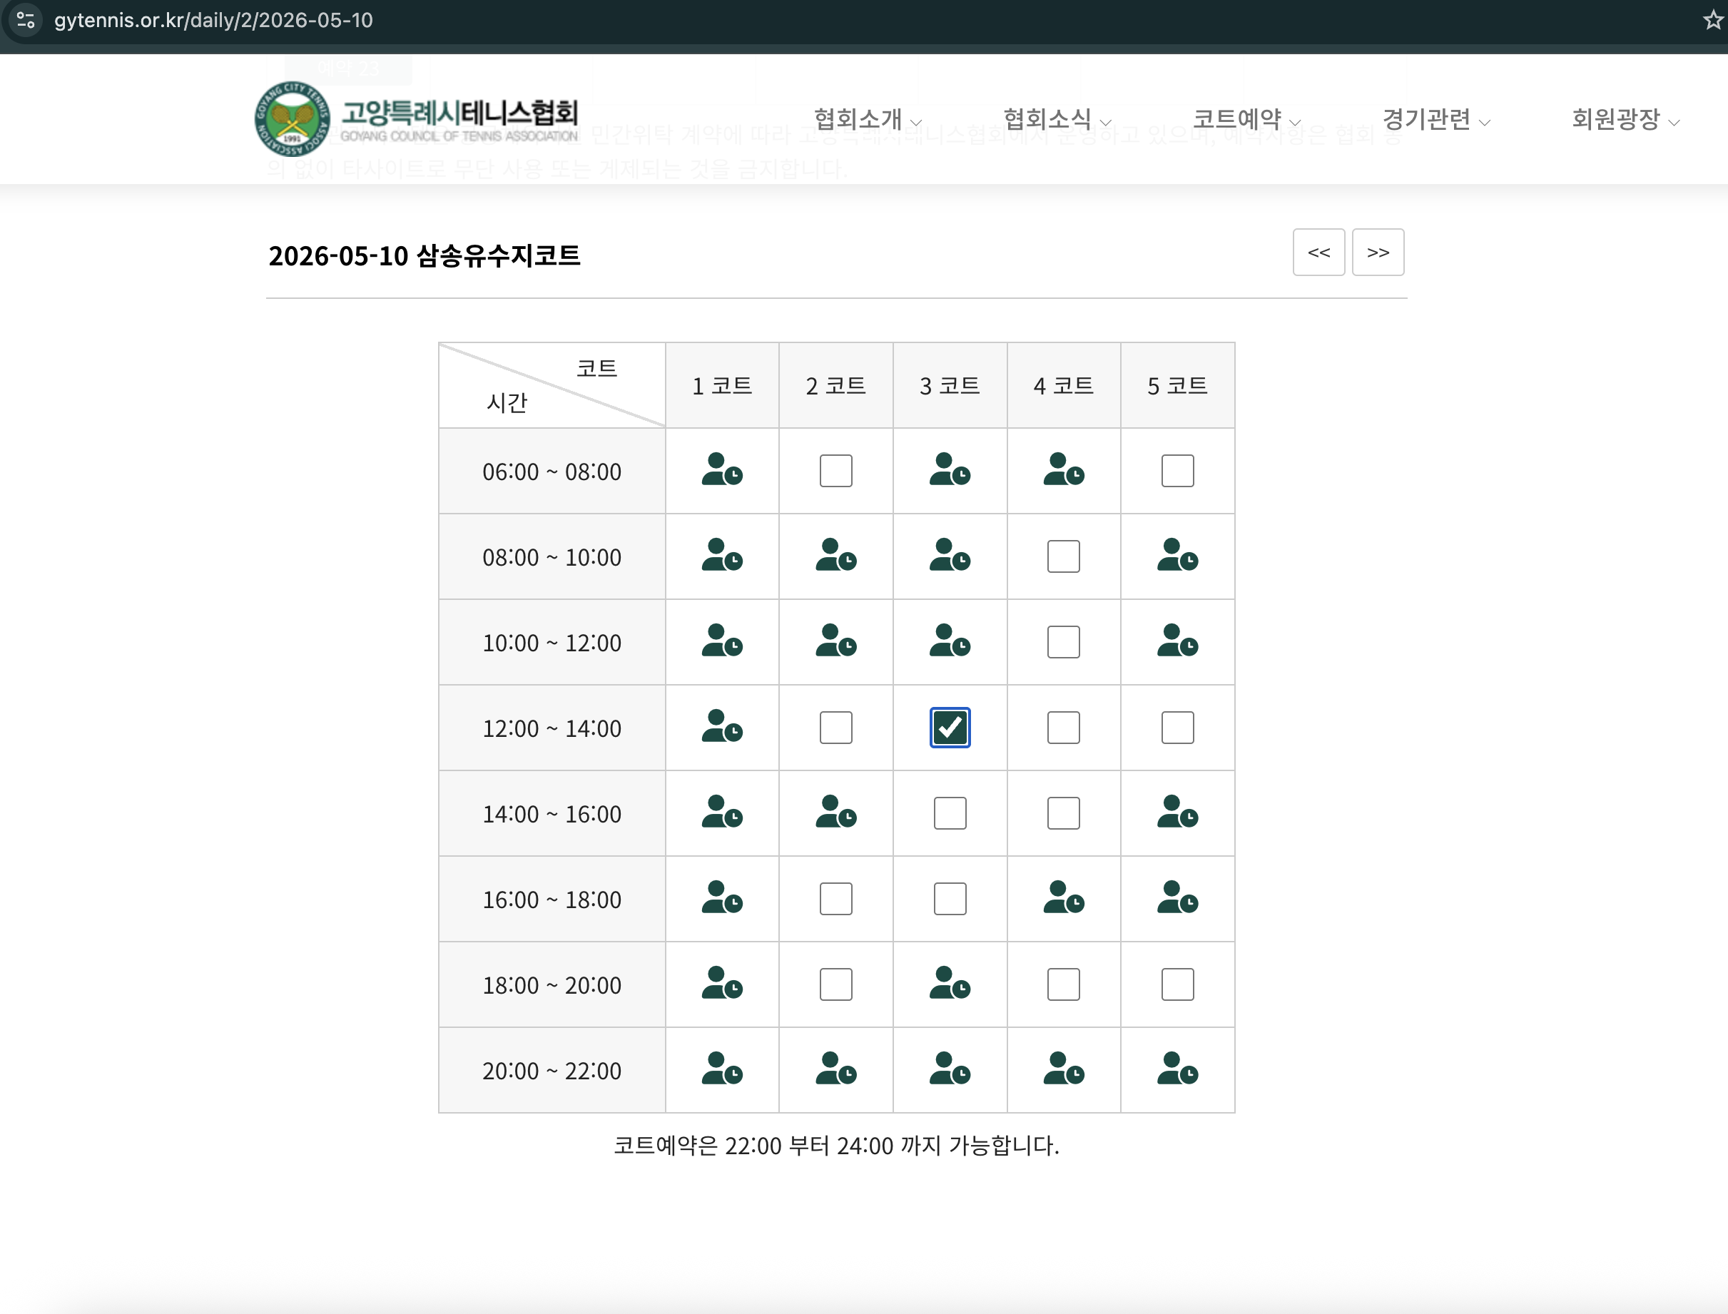Viewport: 1728px width, 1314px height.
Task: Select 4 코트 08:00 ~ 10:00 checkbox
Action: point(1062,556)
